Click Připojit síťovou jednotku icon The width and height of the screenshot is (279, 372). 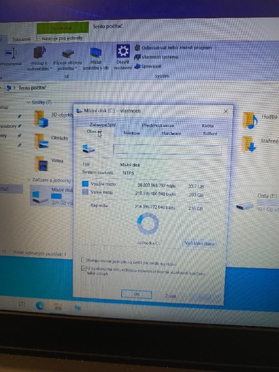click(x=68, y=54)
